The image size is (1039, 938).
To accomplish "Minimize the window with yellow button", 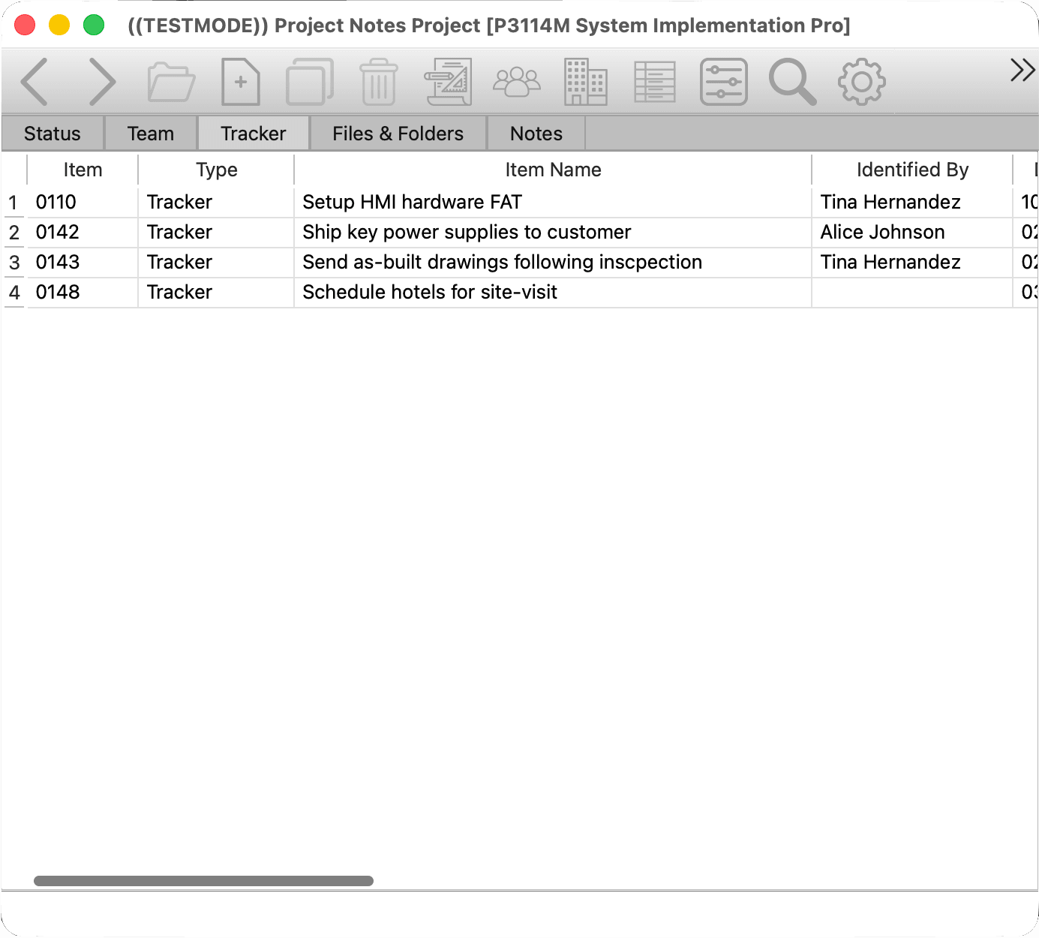I will pos(59,26).
